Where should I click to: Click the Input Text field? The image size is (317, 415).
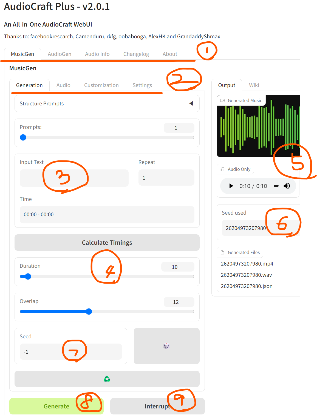click(74, 178)
